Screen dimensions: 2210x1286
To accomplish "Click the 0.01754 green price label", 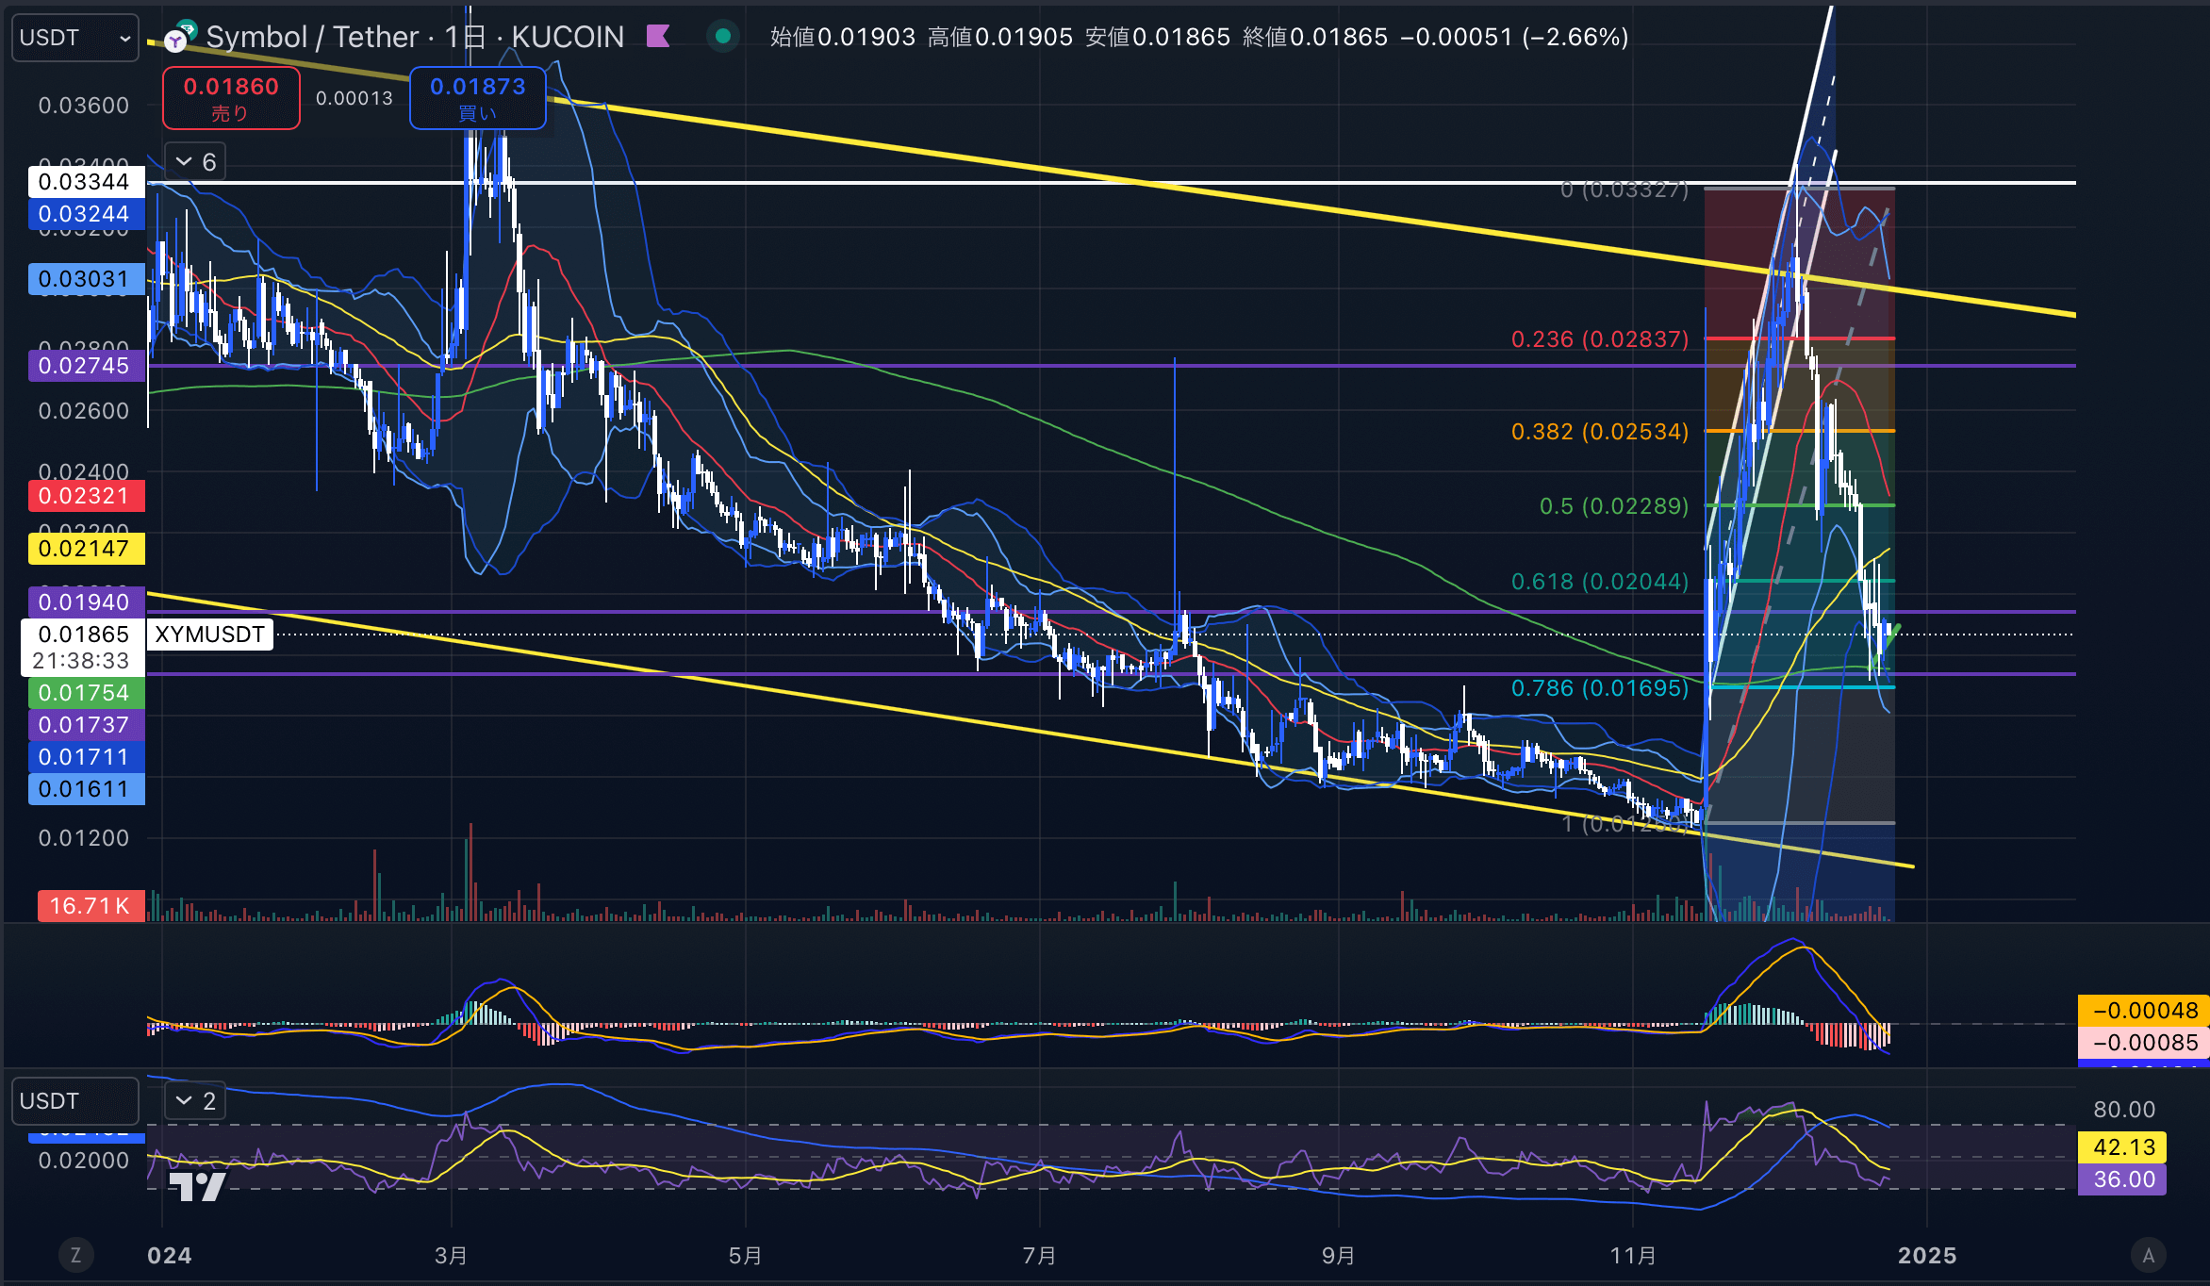I will tap(86, 693).
